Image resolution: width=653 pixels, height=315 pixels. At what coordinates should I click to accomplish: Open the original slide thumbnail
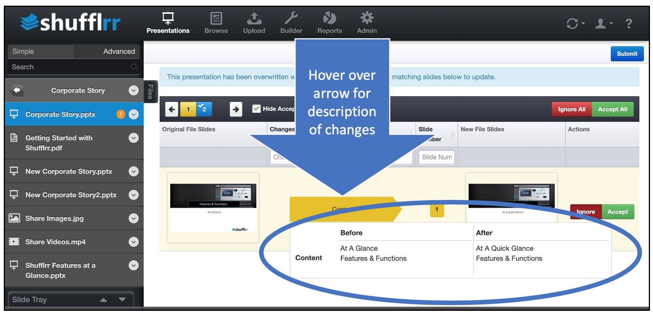(213, 207)
